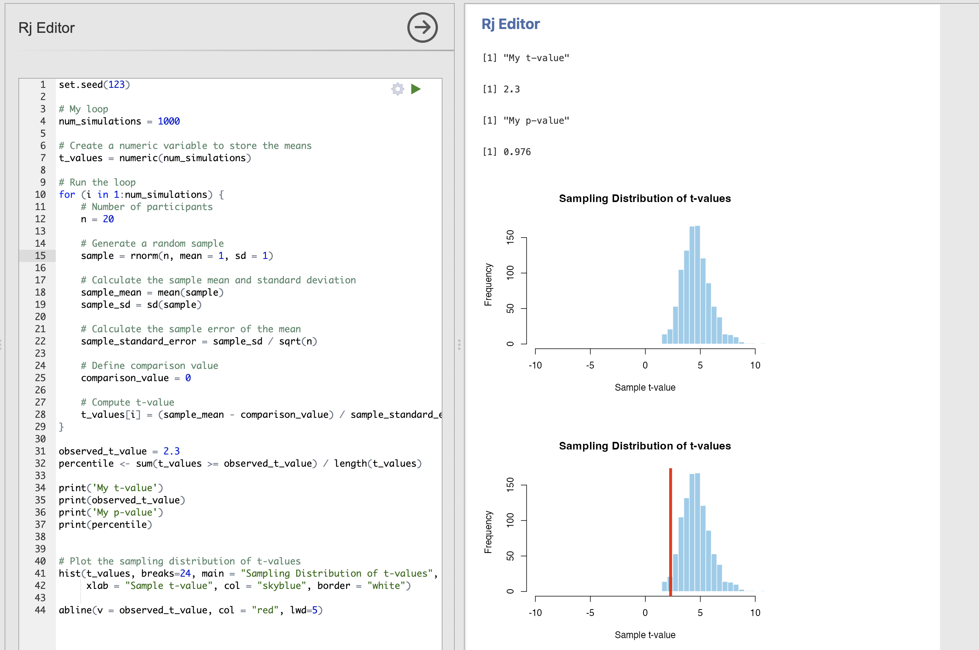
Task: Click the output '[1] "My t-value"'
Action: [525, 58]
